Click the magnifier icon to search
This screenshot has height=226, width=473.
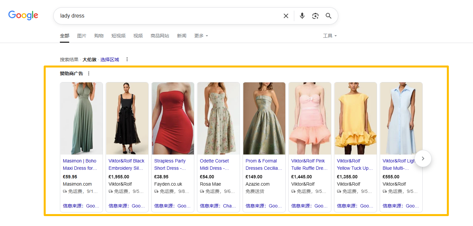(x=328, y=16)
